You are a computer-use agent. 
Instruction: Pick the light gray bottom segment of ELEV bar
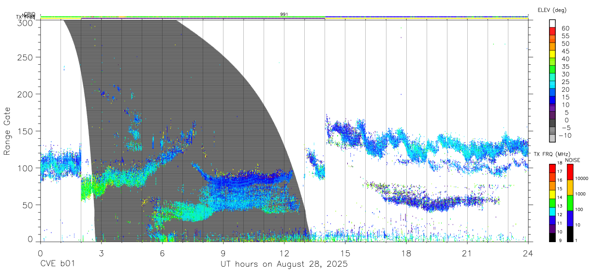coord(553,139)
